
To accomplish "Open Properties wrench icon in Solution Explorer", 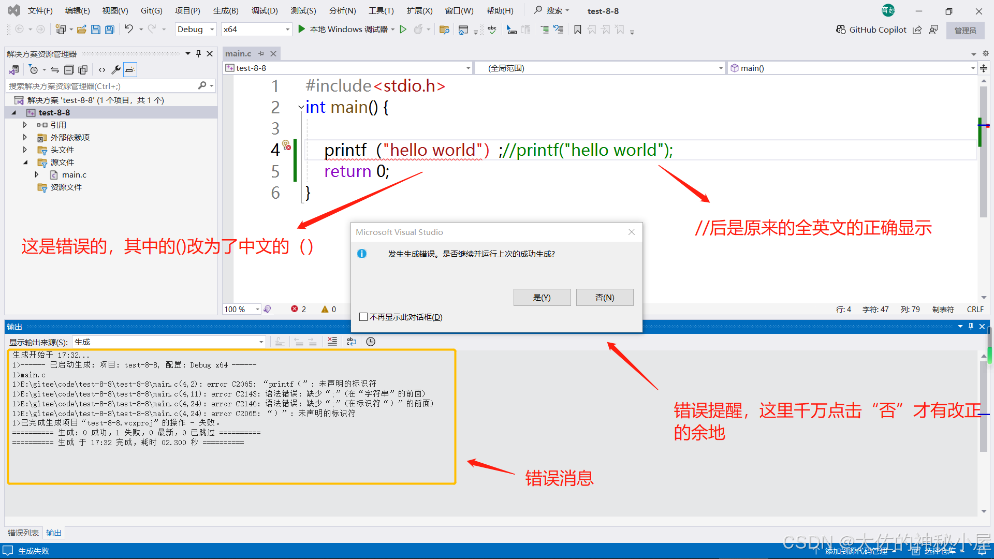I will point(116,69).
